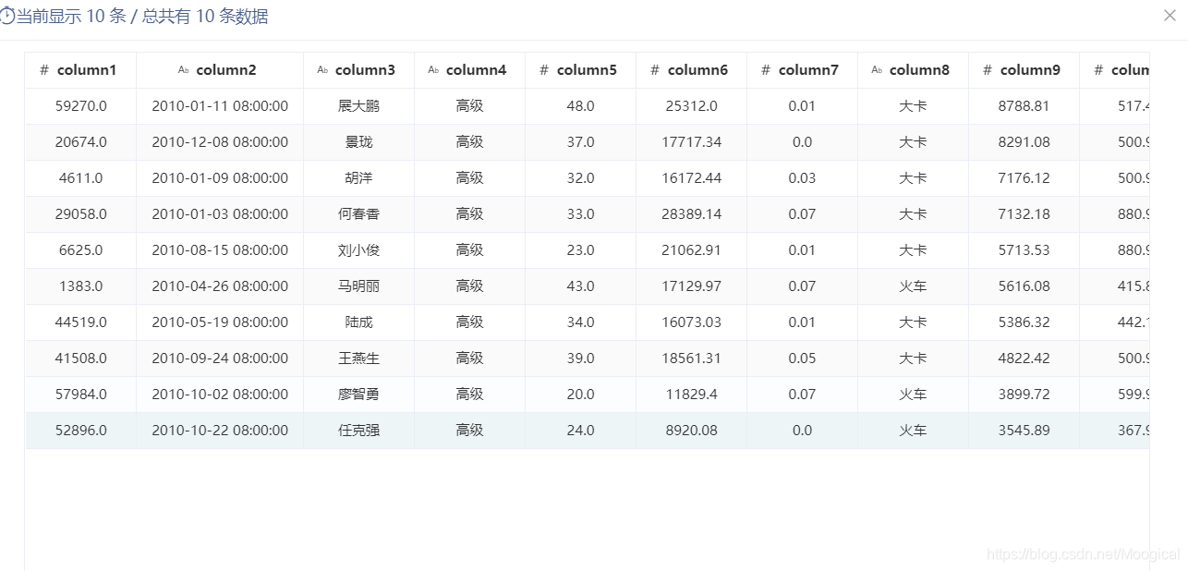The height and width of the screenshot is (571, 1188).
Task: Click date 2010-01-11 08:00:00
Action: click(x=220, y=106)
